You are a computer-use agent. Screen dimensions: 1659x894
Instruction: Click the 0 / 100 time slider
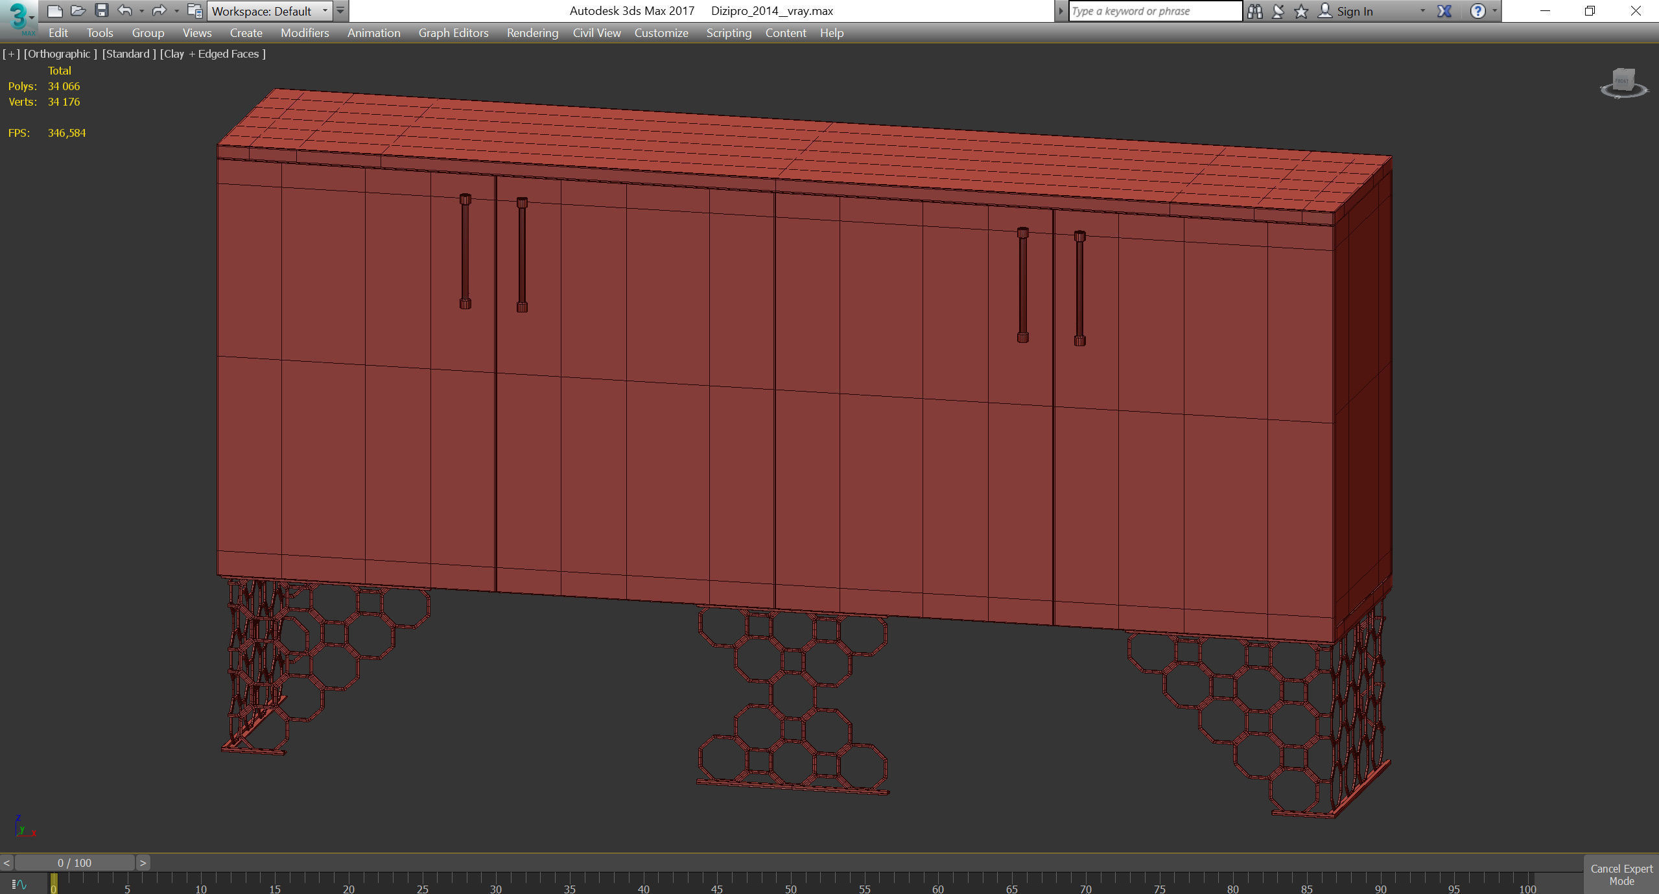point(75,863)
